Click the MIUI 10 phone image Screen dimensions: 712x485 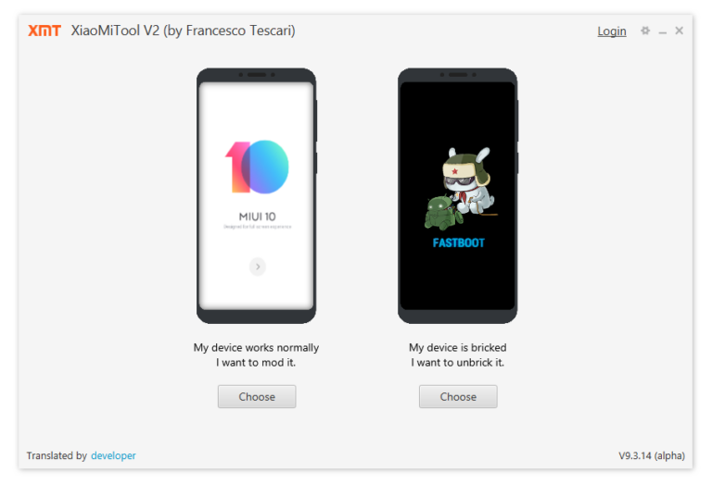point(257,196)
